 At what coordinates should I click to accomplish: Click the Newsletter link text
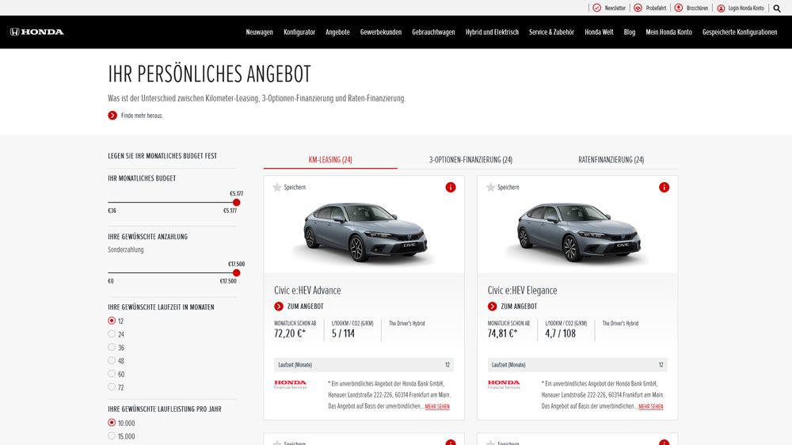pos(615,8)
